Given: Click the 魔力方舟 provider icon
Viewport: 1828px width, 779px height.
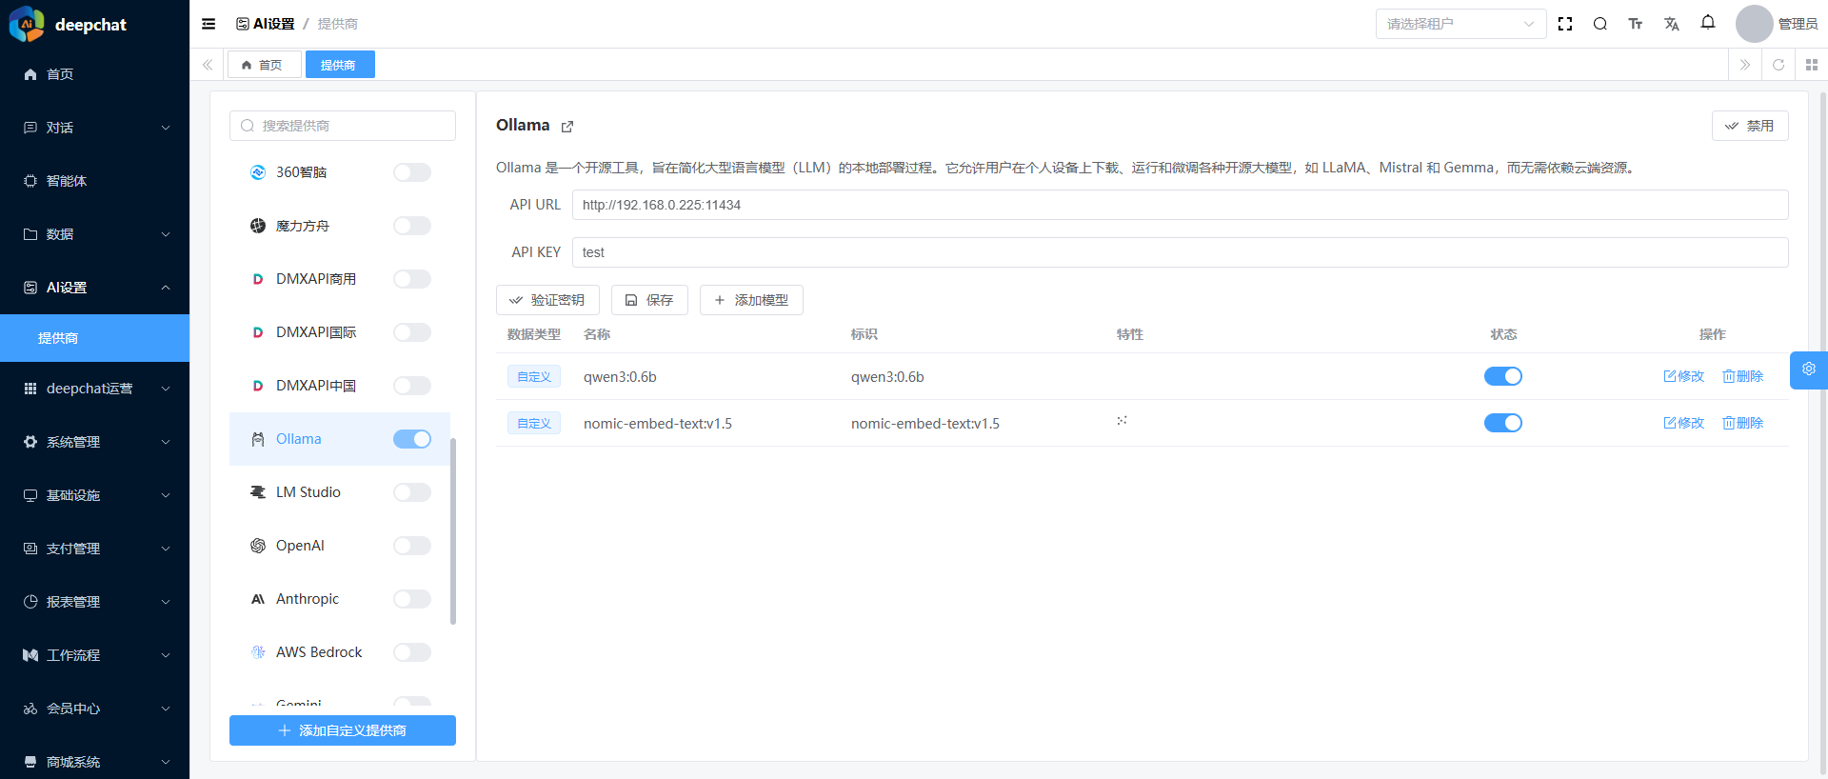Looking at the screenshot, I should 258,226.
